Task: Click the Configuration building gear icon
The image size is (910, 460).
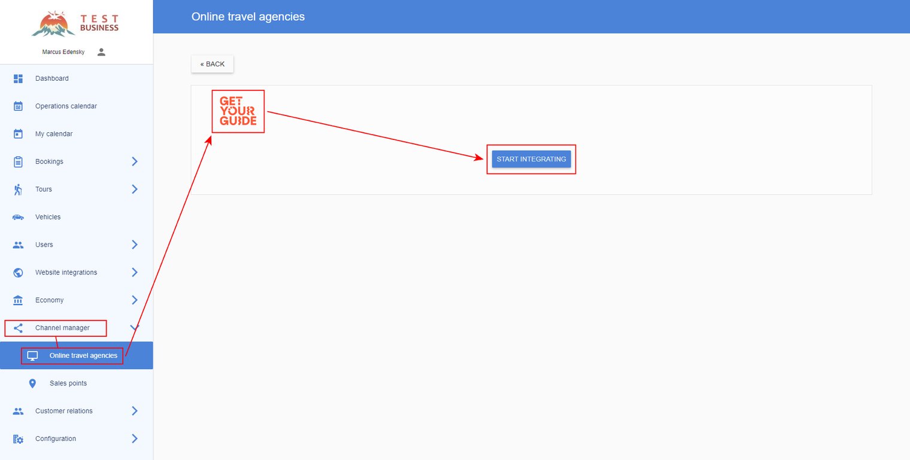Action: pos(18,439)
